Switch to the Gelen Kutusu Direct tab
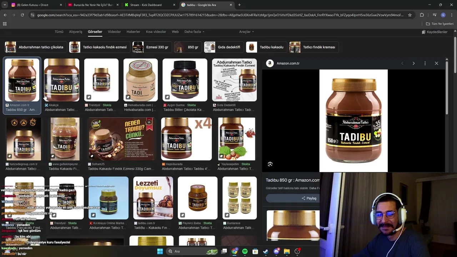 pyautogui.click(x=32, y=5)
